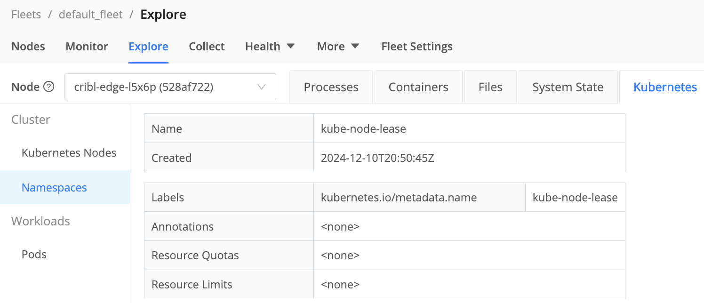Switch to the Nodes tab

[28, 46]
